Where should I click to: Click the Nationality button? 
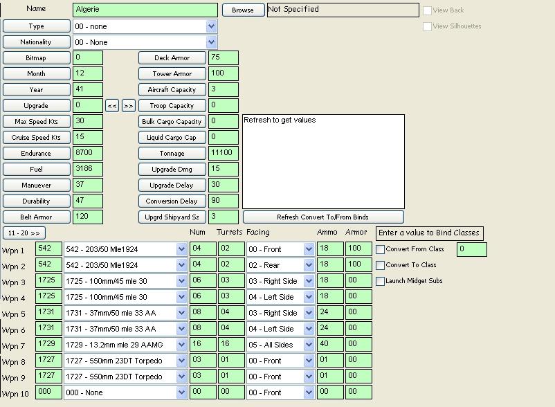coord(37,42)
